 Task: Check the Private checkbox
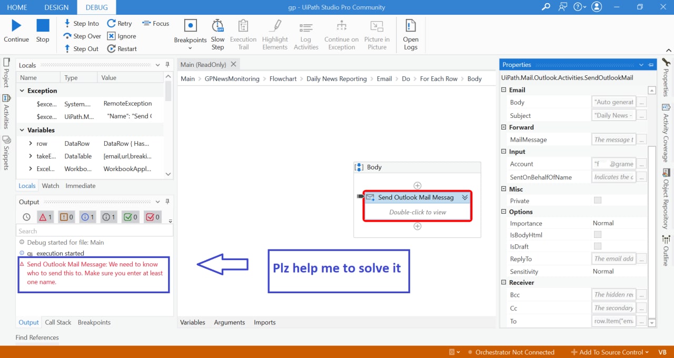coord(597,200)
